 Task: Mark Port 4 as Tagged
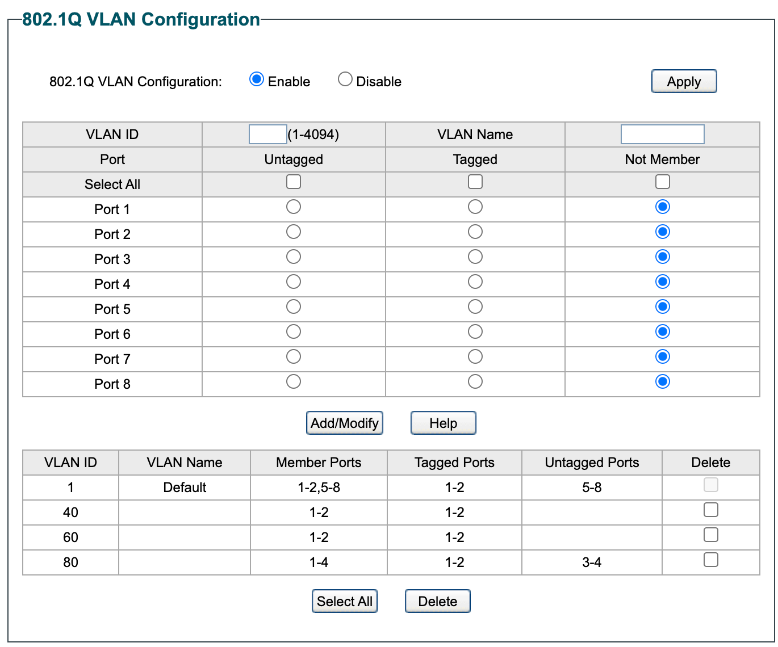click(475, 282)
